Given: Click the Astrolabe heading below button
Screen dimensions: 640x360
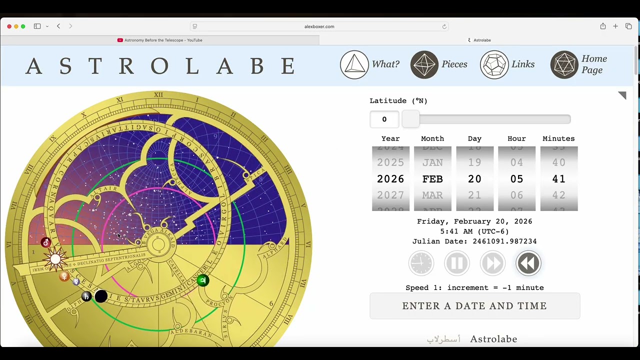Looking at the screenshot, I should pyautogui.click(x=493, y=339).
